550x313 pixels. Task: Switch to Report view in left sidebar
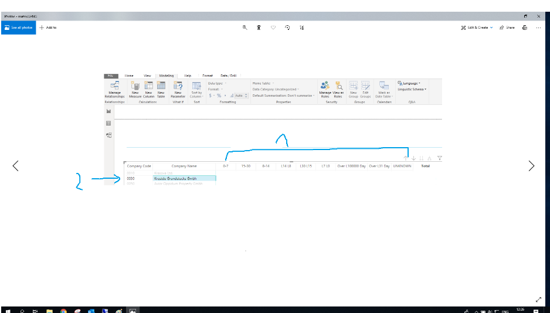click(108, 111)
